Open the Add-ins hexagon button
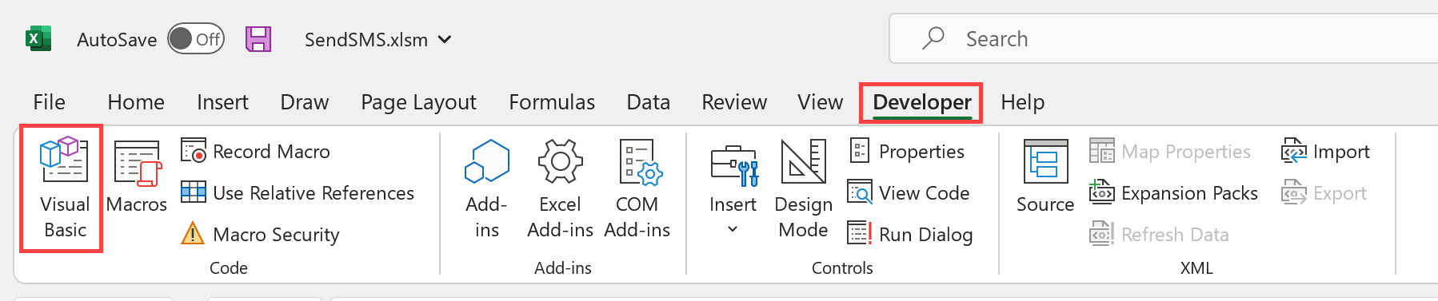Screen dimensions: 1438x301 (x=486, y=188)
